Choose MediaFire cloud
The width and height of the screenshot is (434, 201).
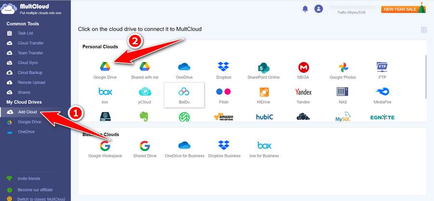tap(382, 95)
